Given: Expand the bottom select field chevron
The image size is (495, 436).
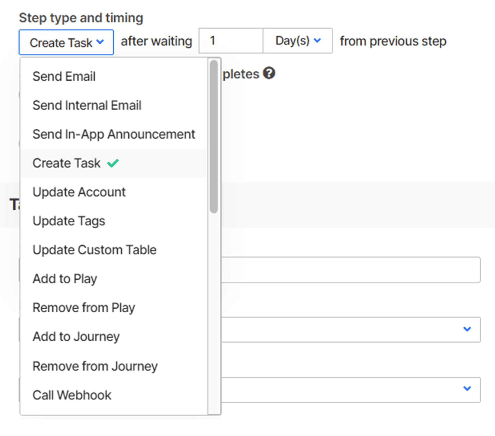Looking at the screenshot, I should [467, 389].
